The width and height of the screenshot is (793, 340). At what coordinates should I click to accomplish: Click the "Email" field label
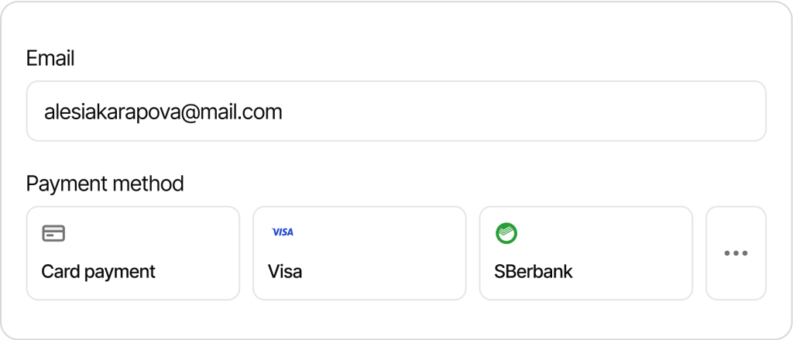pos(50,59)
